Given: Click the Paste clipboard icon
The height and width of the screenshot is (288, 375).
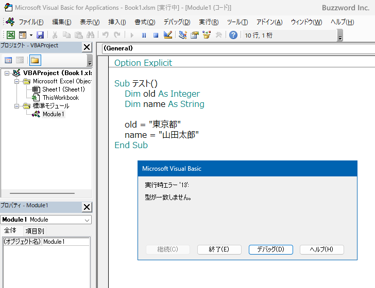Looking at the screenshot, I should [x=78, y=35].
